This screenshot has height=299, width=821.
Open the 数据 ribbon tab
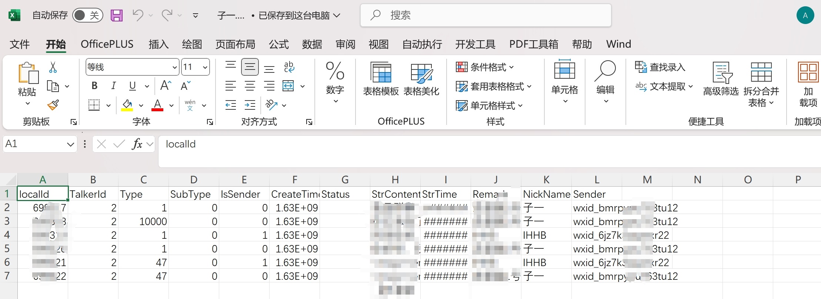pyautogui.click(x=312, y=44)
